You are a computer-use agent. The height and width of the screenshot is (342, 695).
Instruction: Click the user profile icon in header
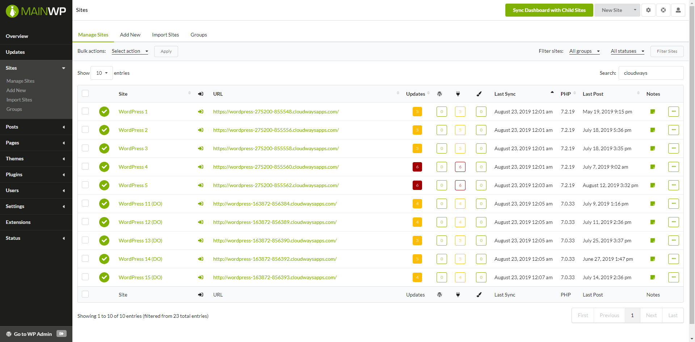coord(678,10)
